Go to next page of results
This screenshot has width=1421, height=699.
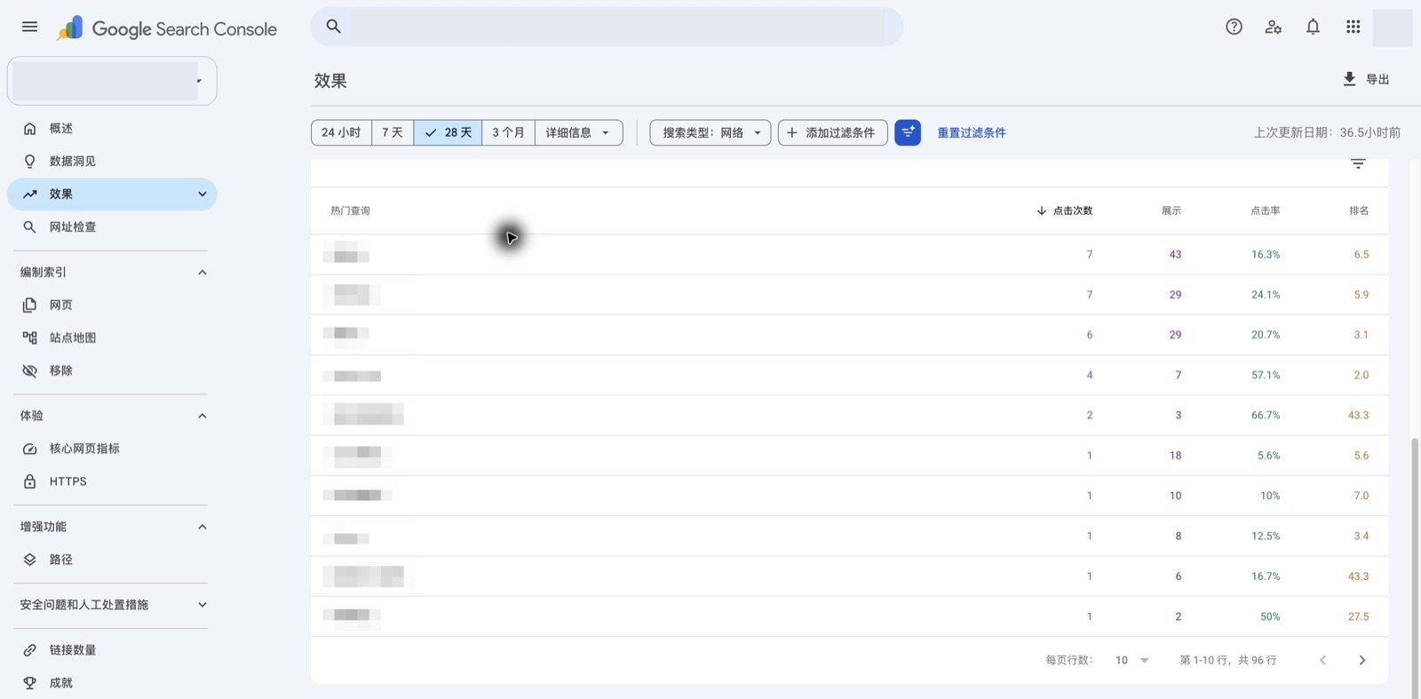[1362, 660]
